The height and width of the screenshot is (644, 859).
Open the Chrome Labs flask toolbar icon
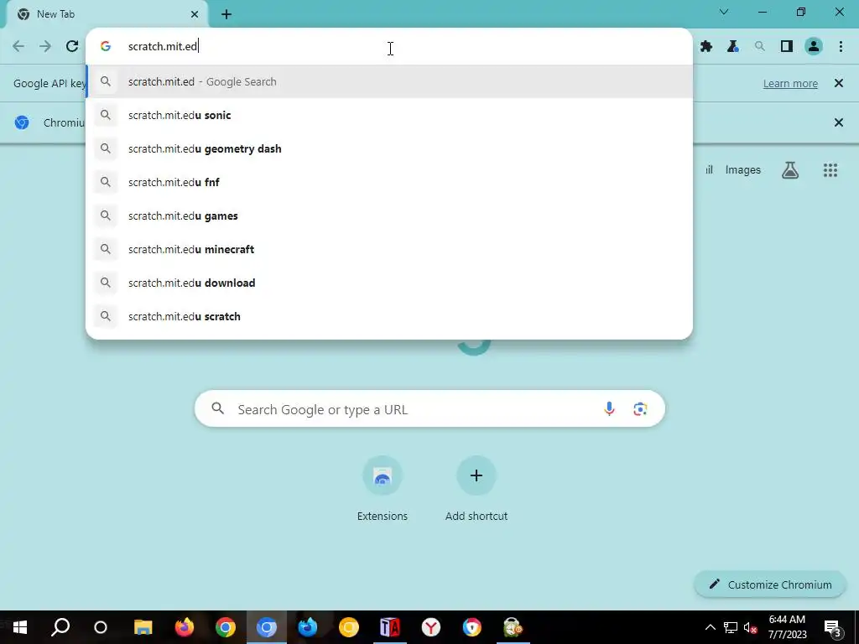click(x=733, y=47)
